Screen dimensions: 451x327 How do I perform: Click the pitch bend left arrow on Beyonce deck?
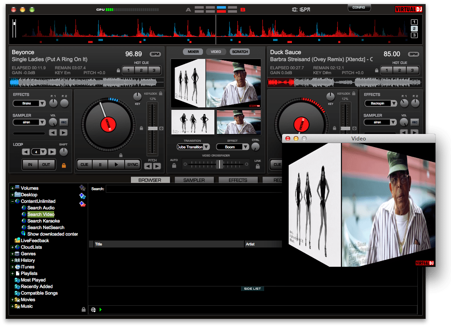148,166
